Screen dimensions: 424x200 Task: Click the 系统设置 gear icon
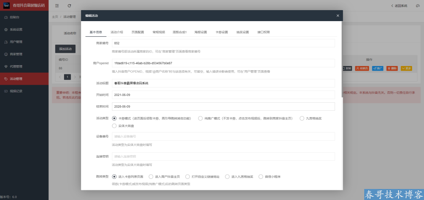coord(6,30)
